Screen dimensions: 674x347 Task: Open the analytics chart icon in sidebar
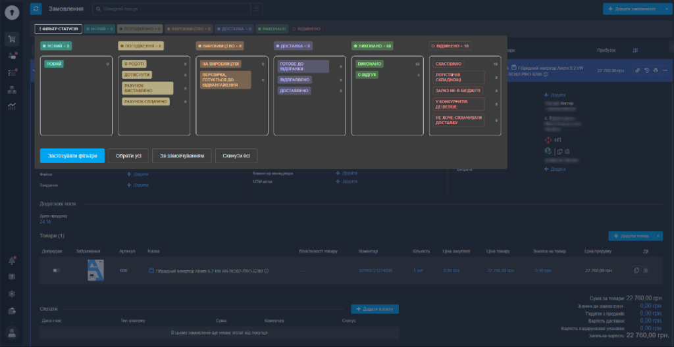point(12,106)
